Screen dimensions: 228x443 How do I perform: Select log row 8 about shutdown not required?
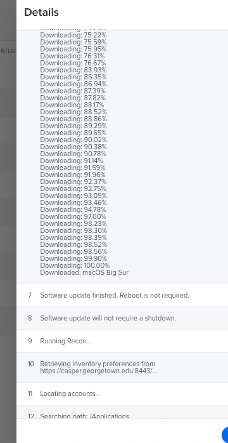tap(122, 318)
